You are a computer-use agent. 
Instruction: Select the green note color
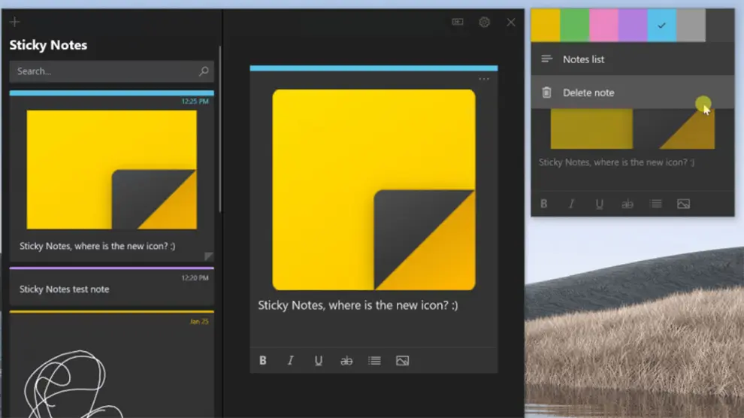[575, 25]
